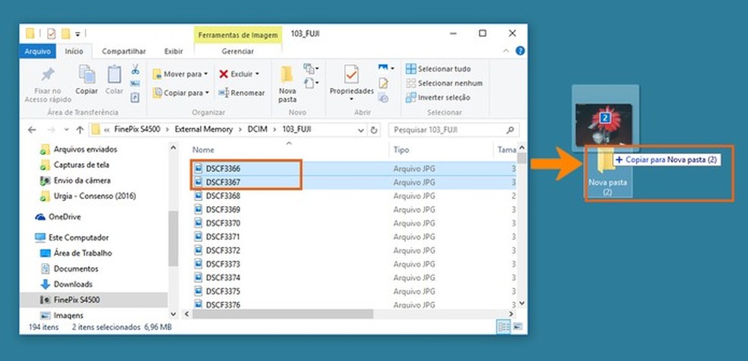The height and width of the screenshot is (361, 748).
Task: Open the Gerenciar tab
Action: 238,52
